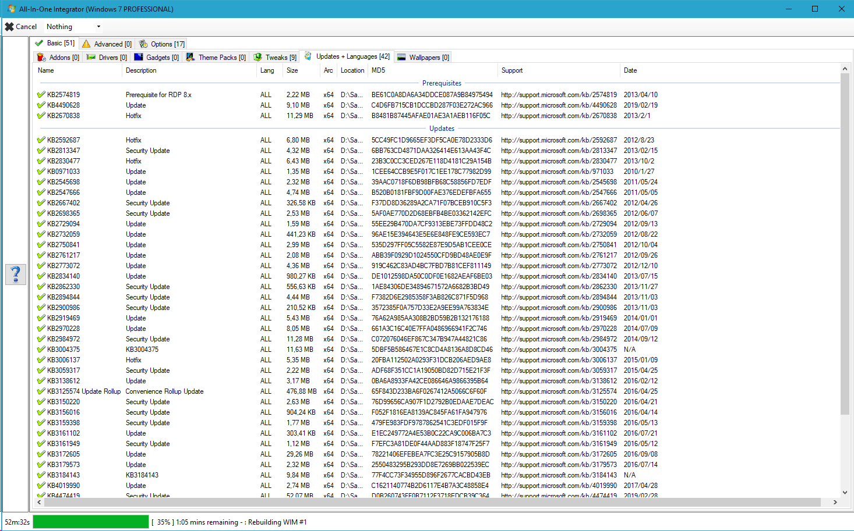Sort by the Arc column header

coord(329,70)
